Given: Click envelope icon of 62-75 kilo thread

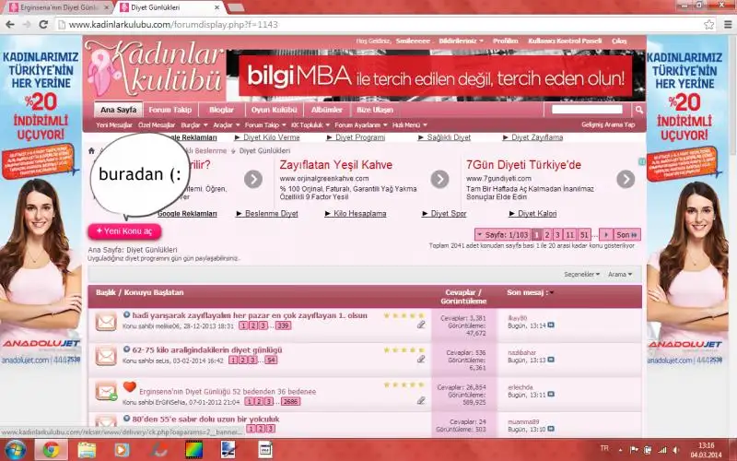Looking at the screenshot, I should pyautogui.click(x=106, y=356).
